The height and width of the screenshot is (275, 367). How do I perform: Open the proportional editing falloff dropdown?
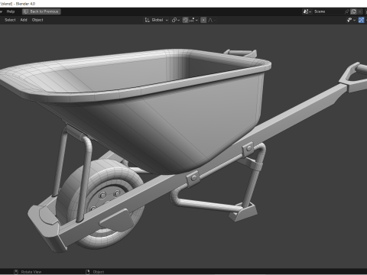point(212,20)
